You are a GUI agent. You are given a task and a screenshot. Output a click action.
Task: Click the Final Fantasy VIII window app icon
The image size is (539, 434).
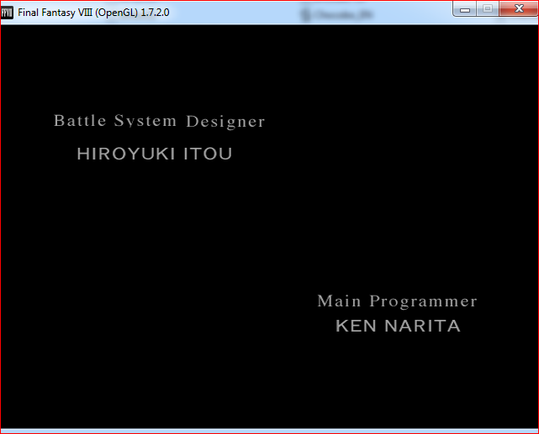pyautogui.click(x=8, y=13)
